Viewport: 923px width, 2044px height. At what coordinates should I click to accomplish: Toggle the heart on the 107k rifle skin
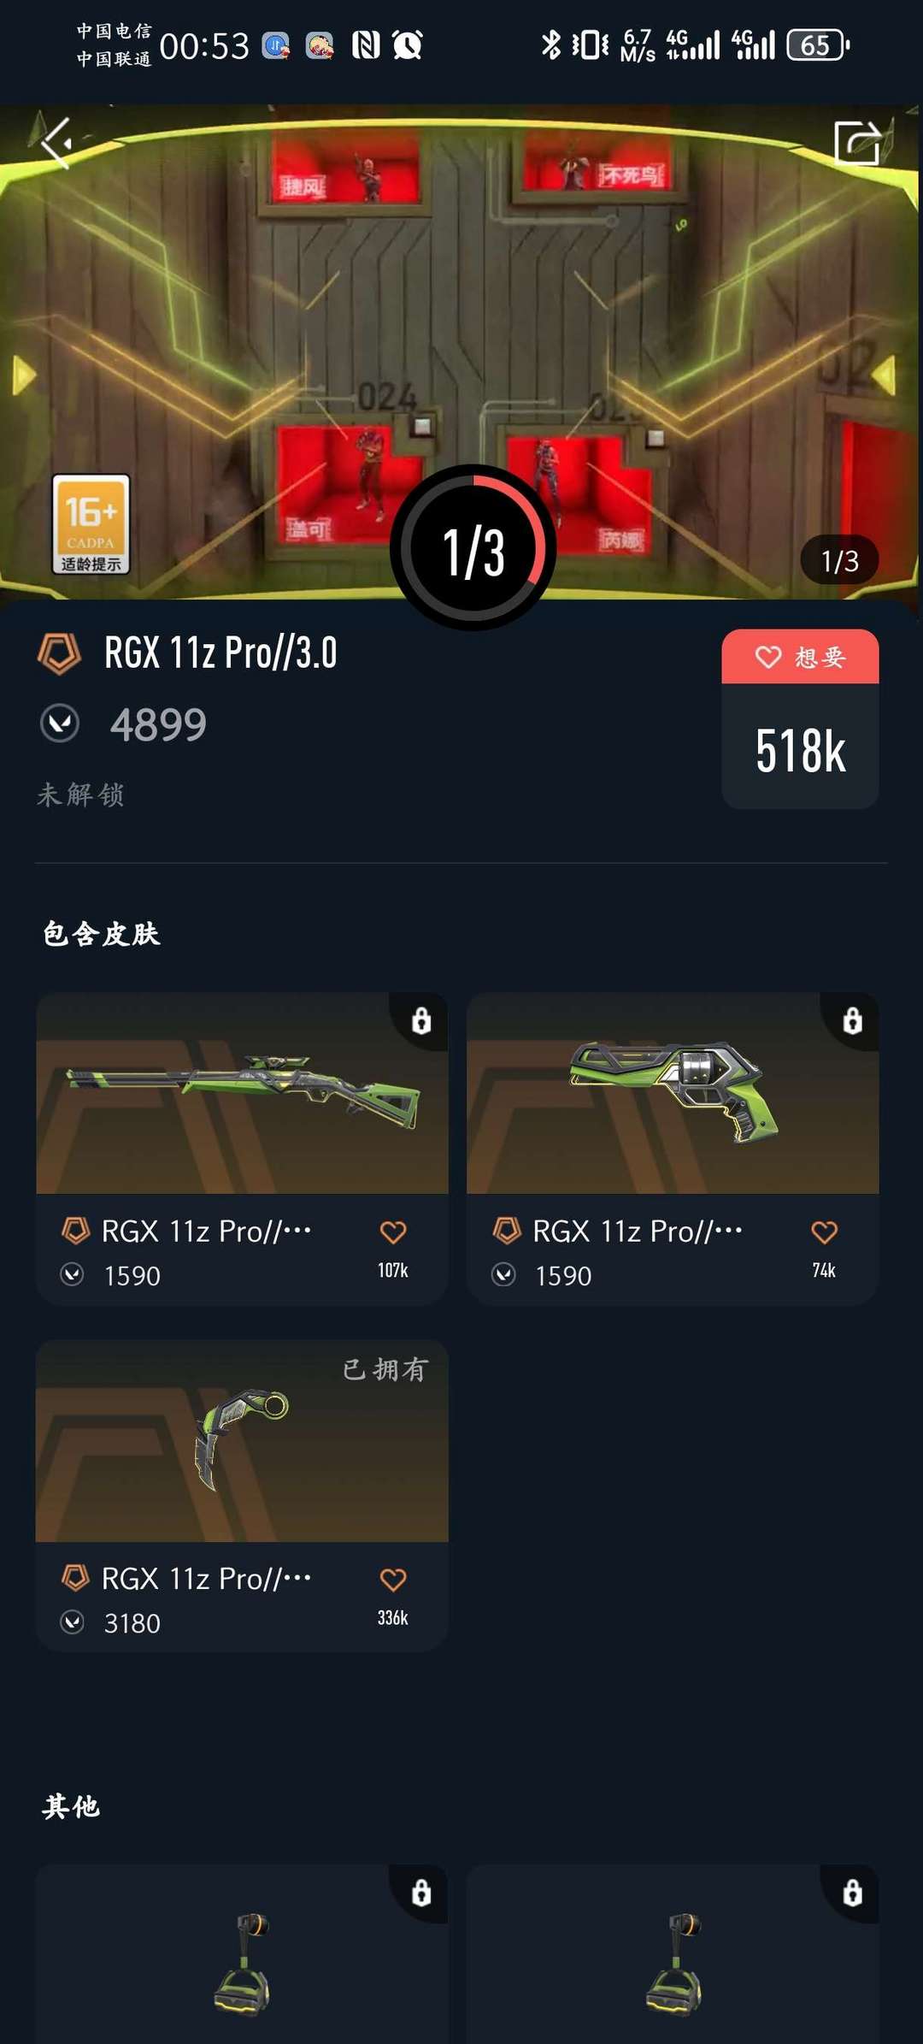pos(393,1232)
